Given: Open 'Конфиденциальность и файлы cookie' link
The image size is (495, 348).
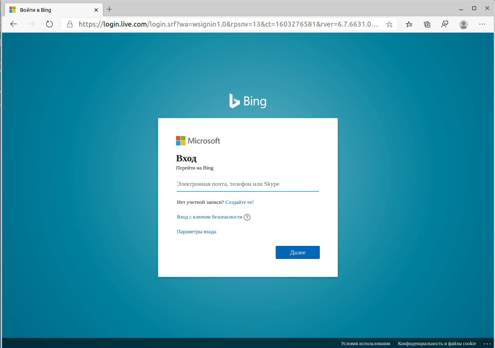Looking at the screenshot, I should (x=437, y=344).
